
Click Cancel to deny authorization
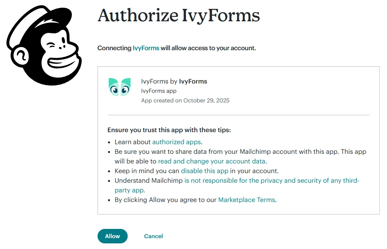click(x=153, y=236)
